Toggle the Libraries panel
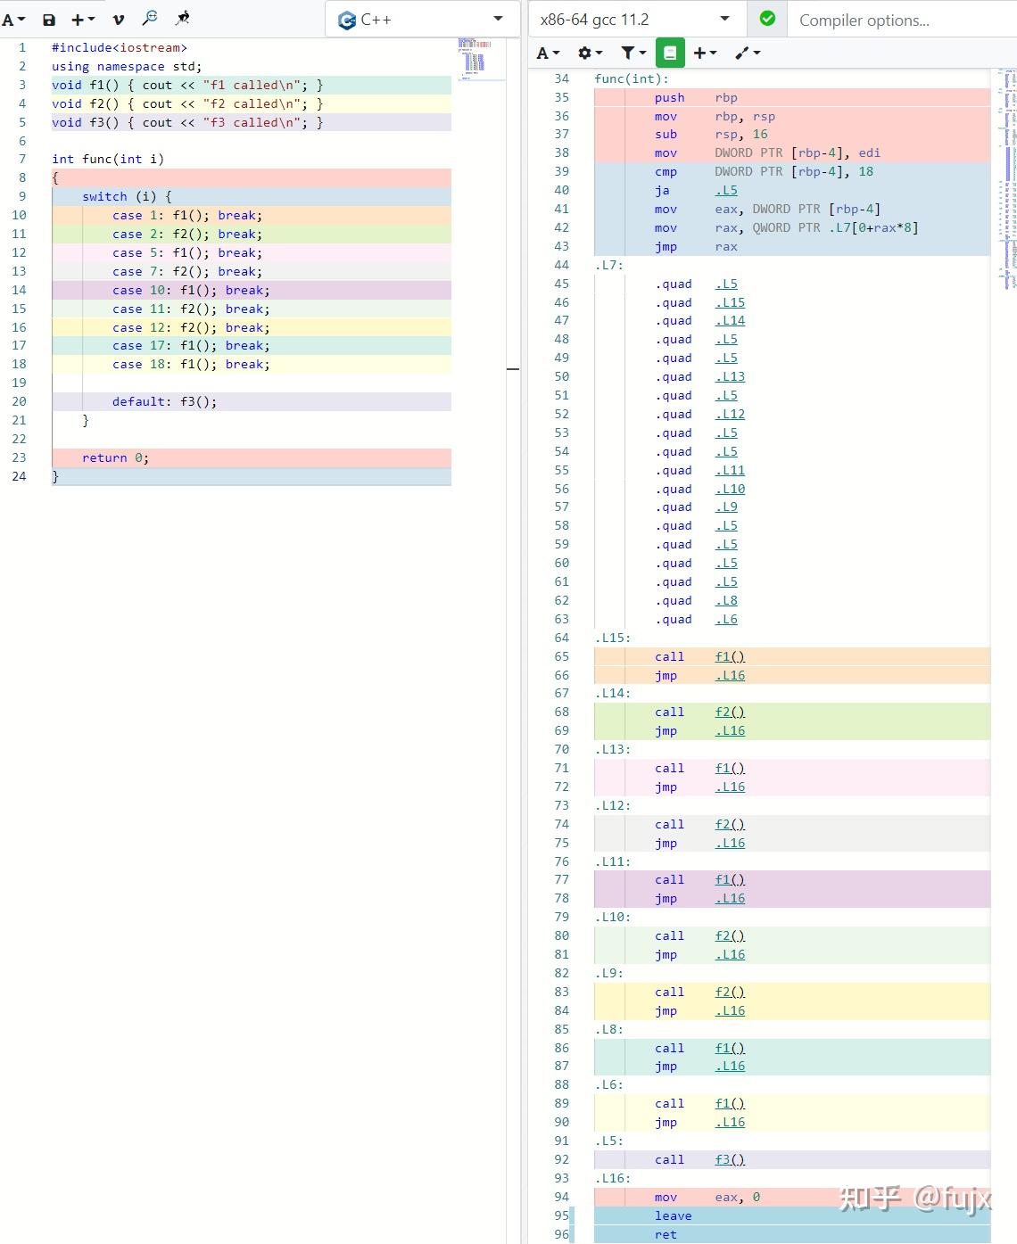Viewport: 1017px width, 1244px height. coord(669,53)
